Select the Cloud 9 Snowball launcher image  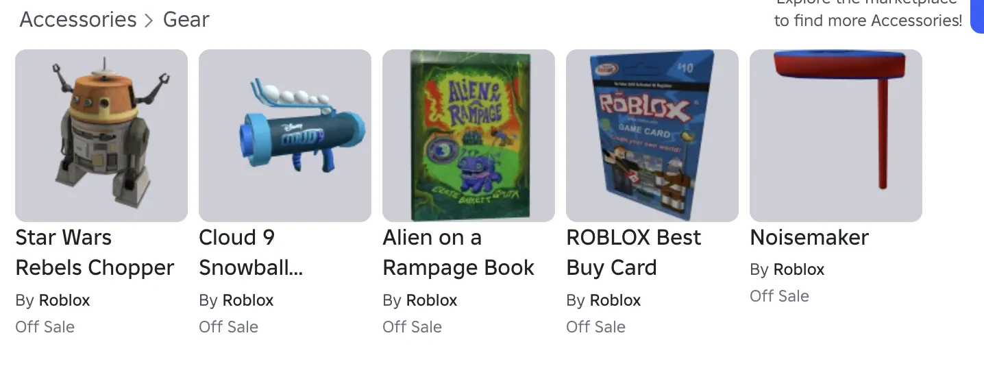(x=285, y=135)
